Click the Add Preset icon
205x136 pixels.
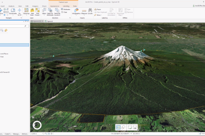pyautogui.click(x=37, y=10)
